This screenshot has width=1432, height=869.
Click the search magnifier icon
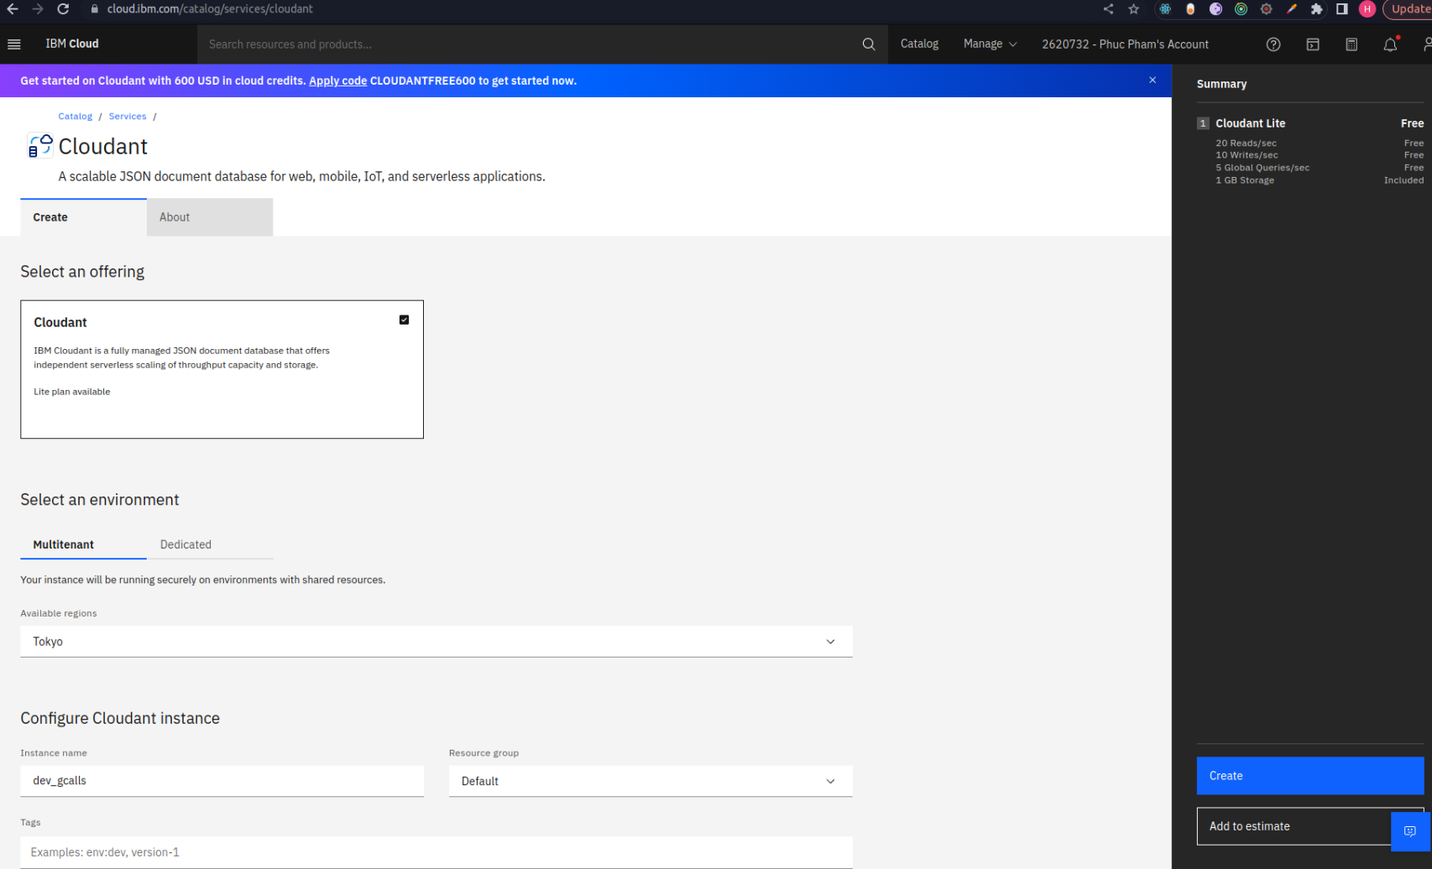point(869,44)
